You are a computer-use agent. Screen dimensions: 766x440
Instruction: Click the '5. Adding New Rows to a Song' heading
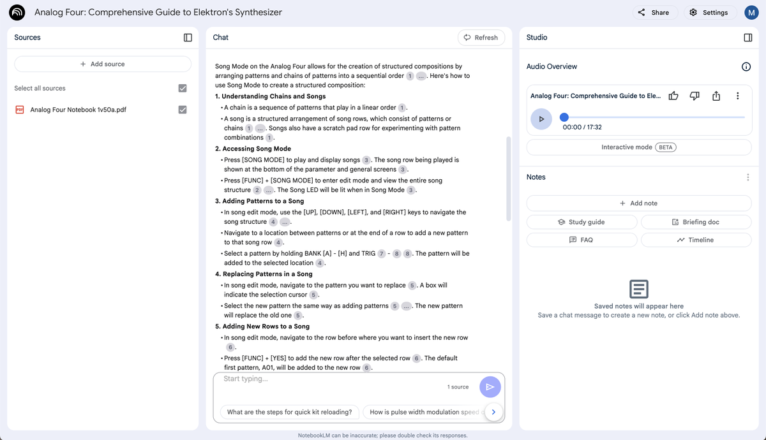(262, 326)
